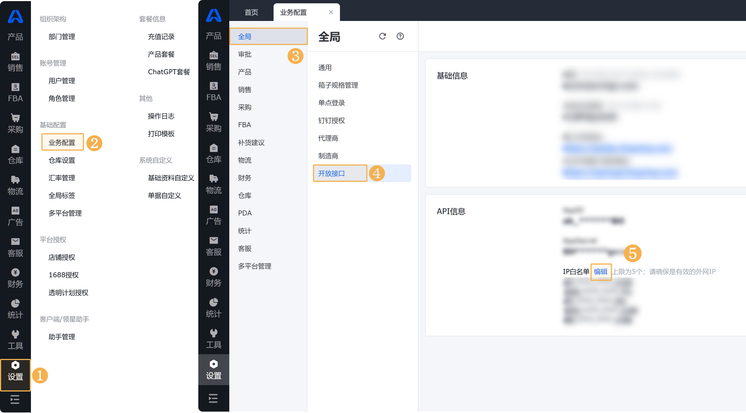Click 编辑 link next to IP白名单
The image size is (746, 413).
600,272
